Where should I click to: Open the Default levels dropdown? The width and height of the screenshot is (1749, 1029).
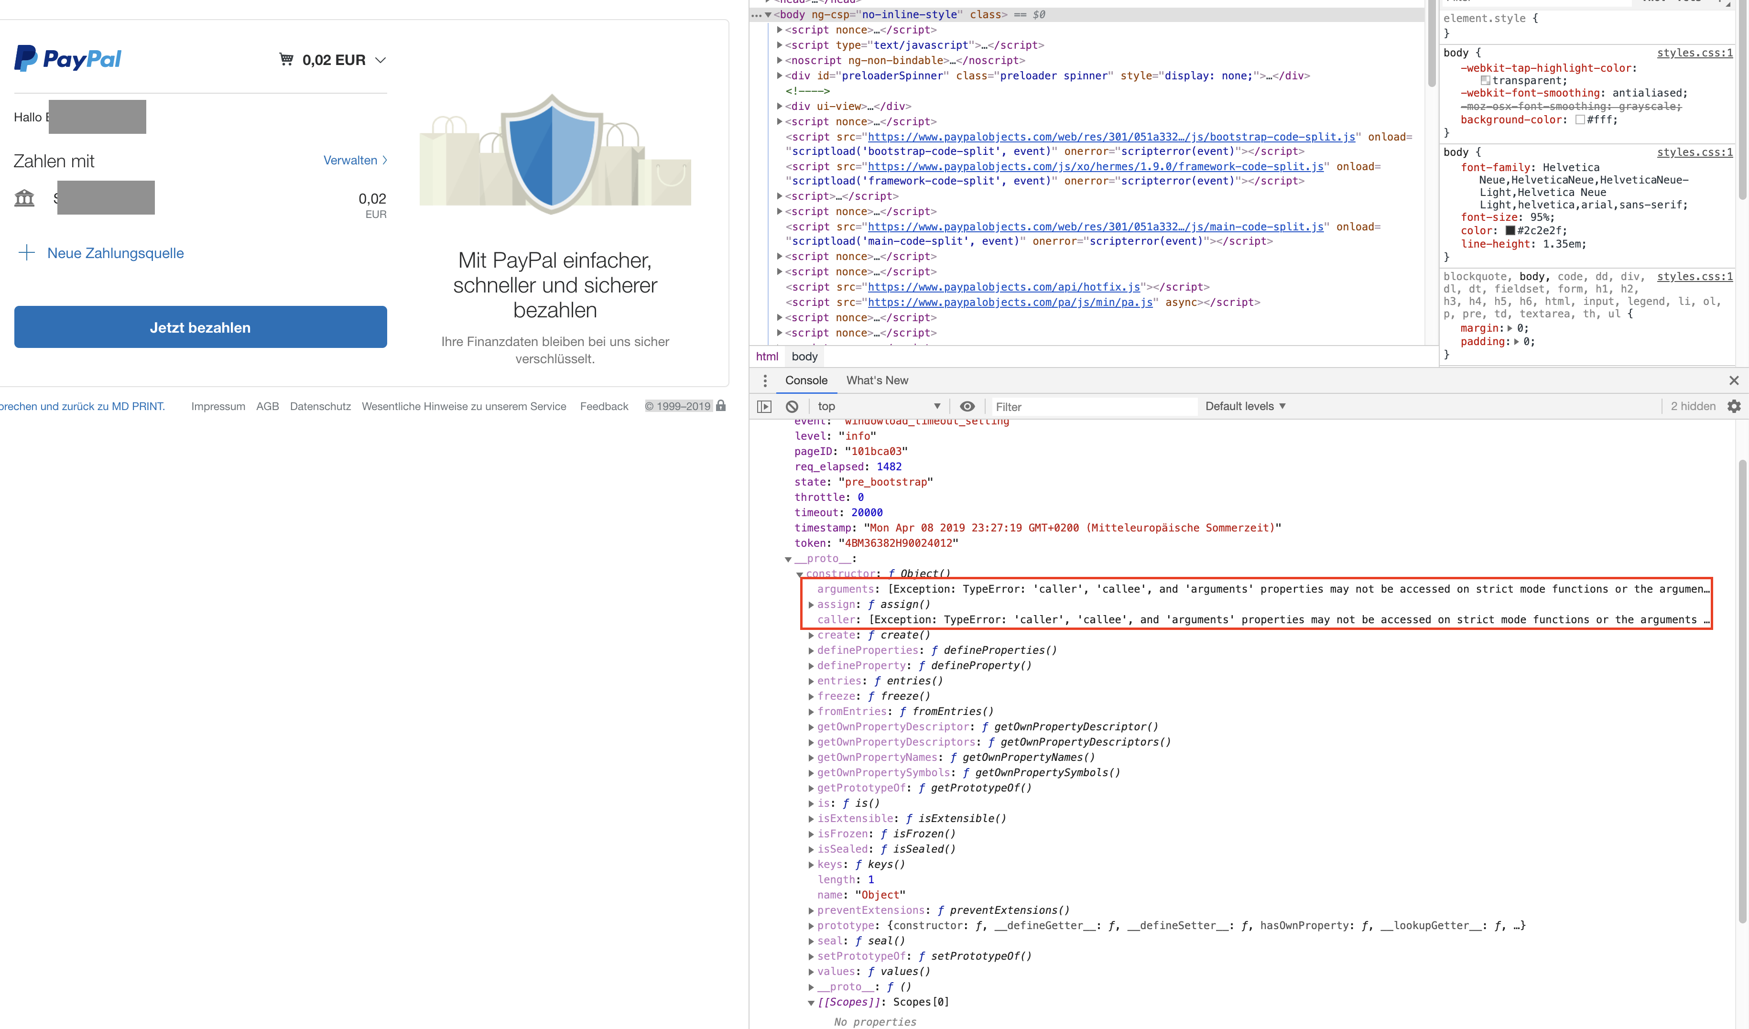point(1246,407)
